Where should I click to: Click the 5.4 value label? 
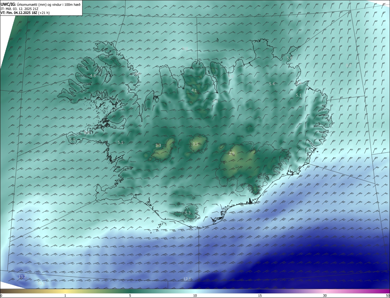pos(272,84)
